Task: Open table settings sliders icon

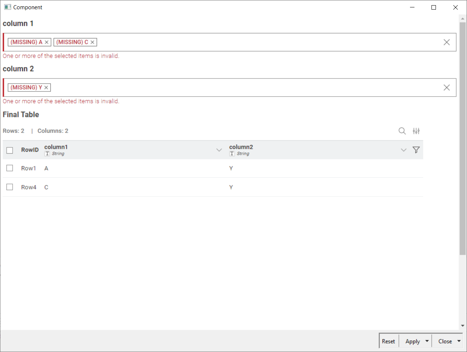Action: [416, 131]
